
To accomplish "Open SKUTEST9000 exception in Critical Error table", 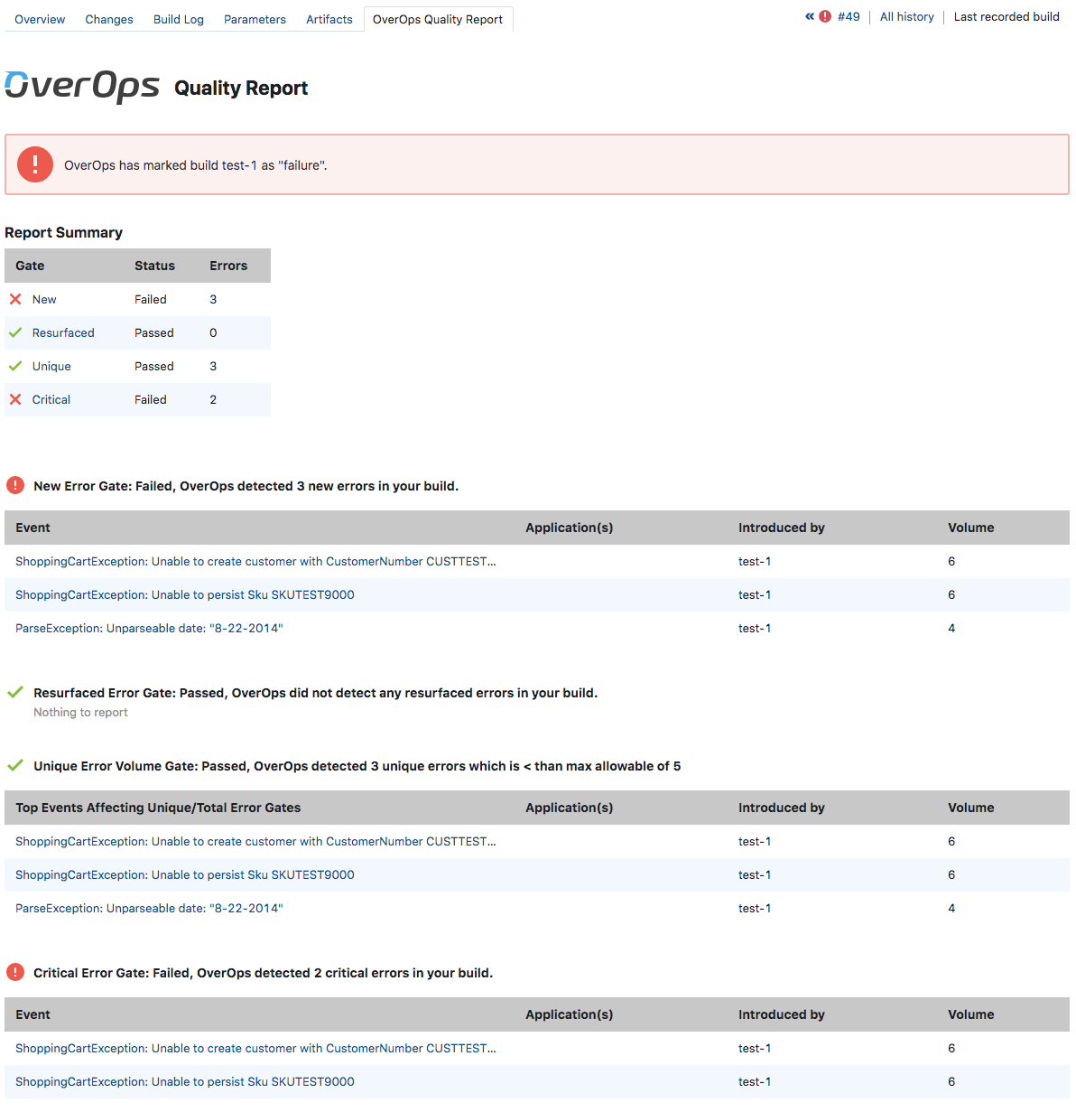I will click(x=185, y=1081).
